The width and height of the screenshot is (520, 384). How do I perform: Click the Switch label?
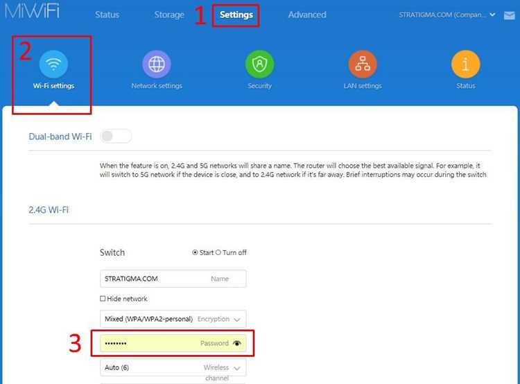pos(112,252)
